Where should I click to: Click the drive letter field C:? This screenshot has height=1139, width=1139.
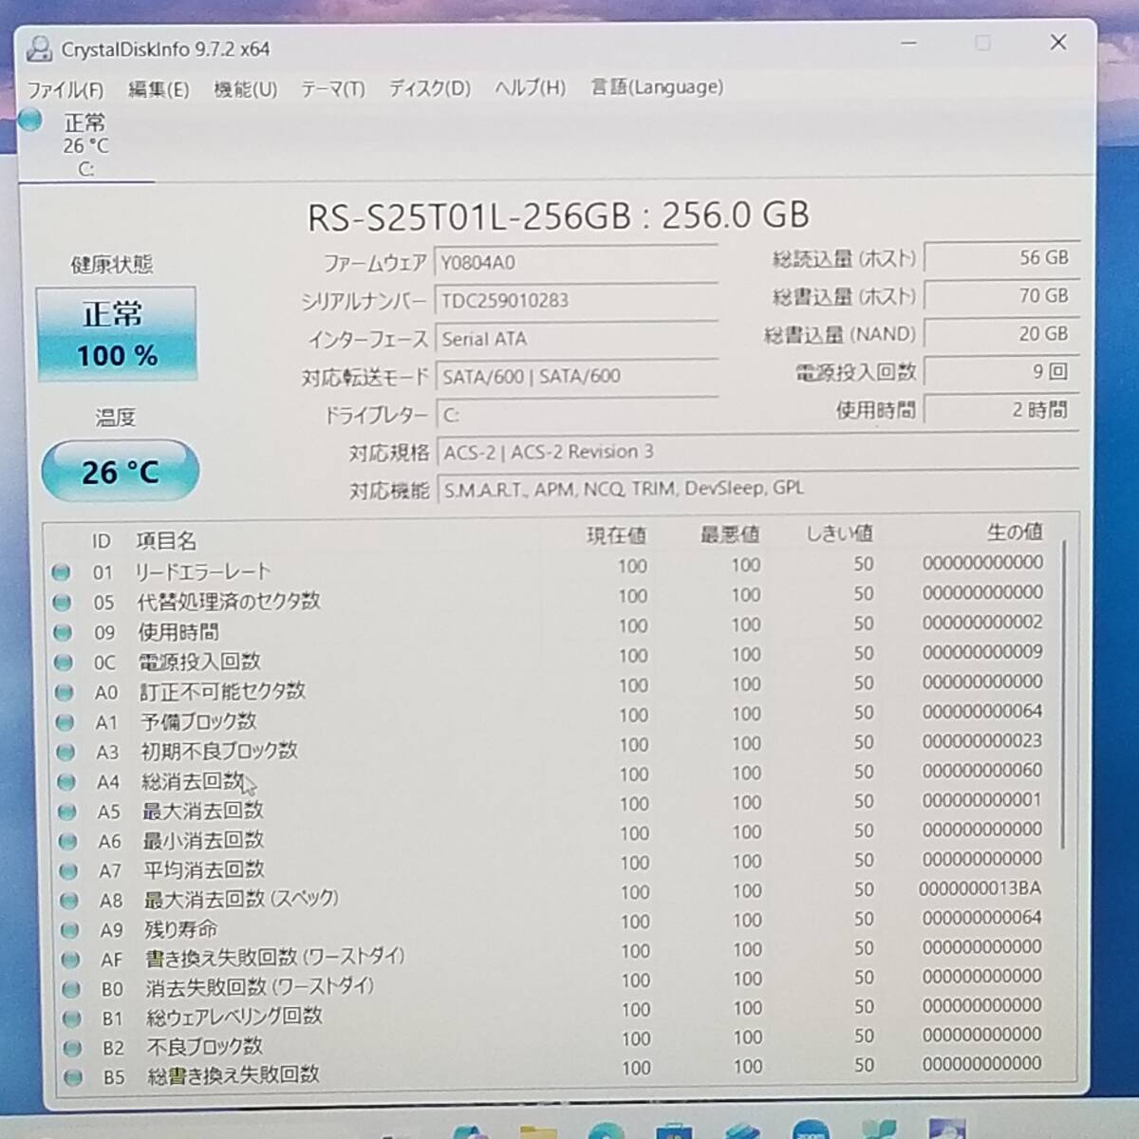click(x=577, y=415)
